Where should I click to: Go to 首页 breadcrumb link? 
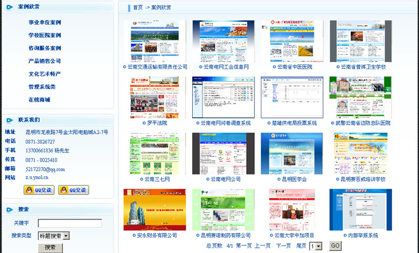pos(138,7)
